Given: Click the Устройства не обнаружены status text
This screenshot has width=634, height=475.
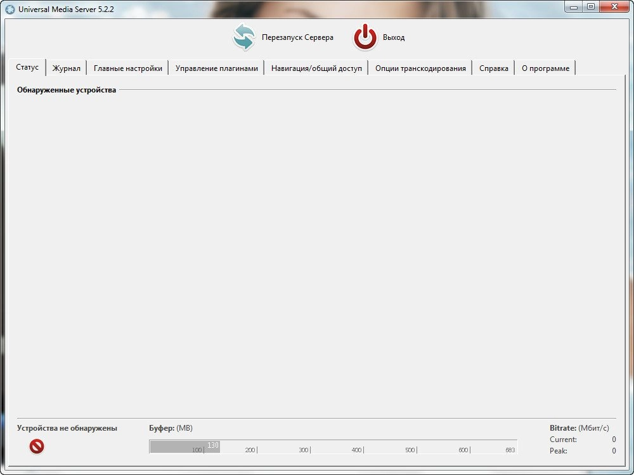Looking at the screenshot, I should tap(67, 428).
